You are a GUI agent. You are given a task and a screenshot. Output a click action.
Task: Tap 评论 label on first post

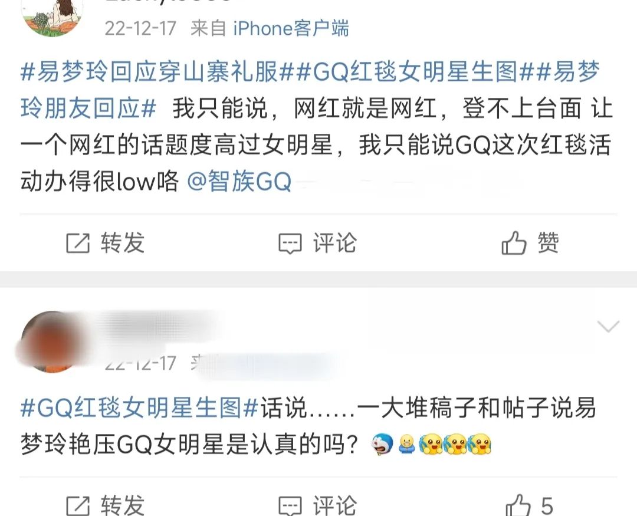tap(335, 243)
